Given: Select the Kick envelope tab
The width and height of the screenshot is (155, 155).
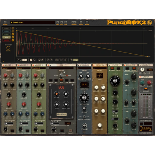Looking at the screenshot, I should [6, 37].
